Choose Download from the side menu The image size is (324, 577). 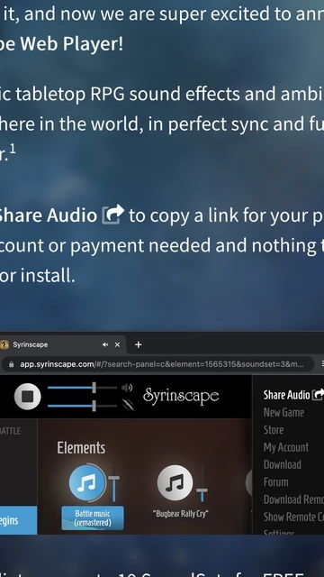282,465
